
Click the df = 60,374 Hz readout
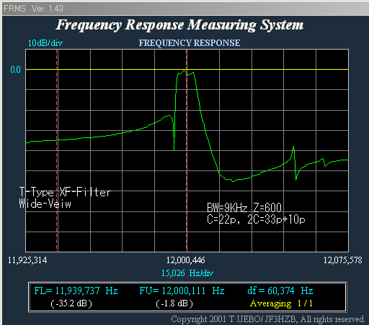[x=280, y=290]
